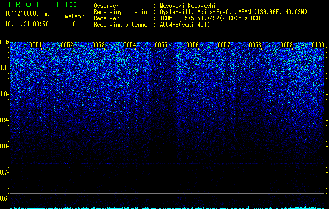Click the HROFFT title text
This screenshot has width=329, height=209.
click(x=32, y=4)
